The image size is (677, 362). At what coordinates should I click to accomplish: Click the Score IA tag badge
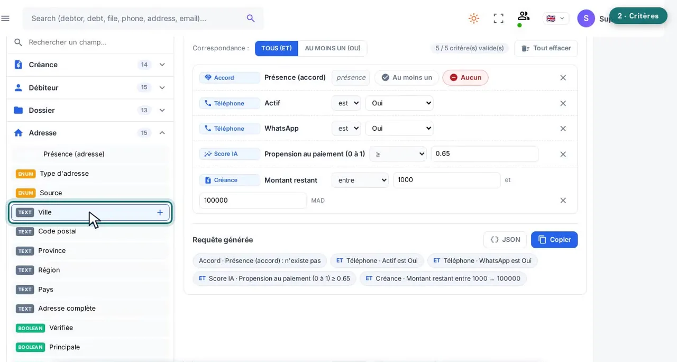[x=230, y=154]
